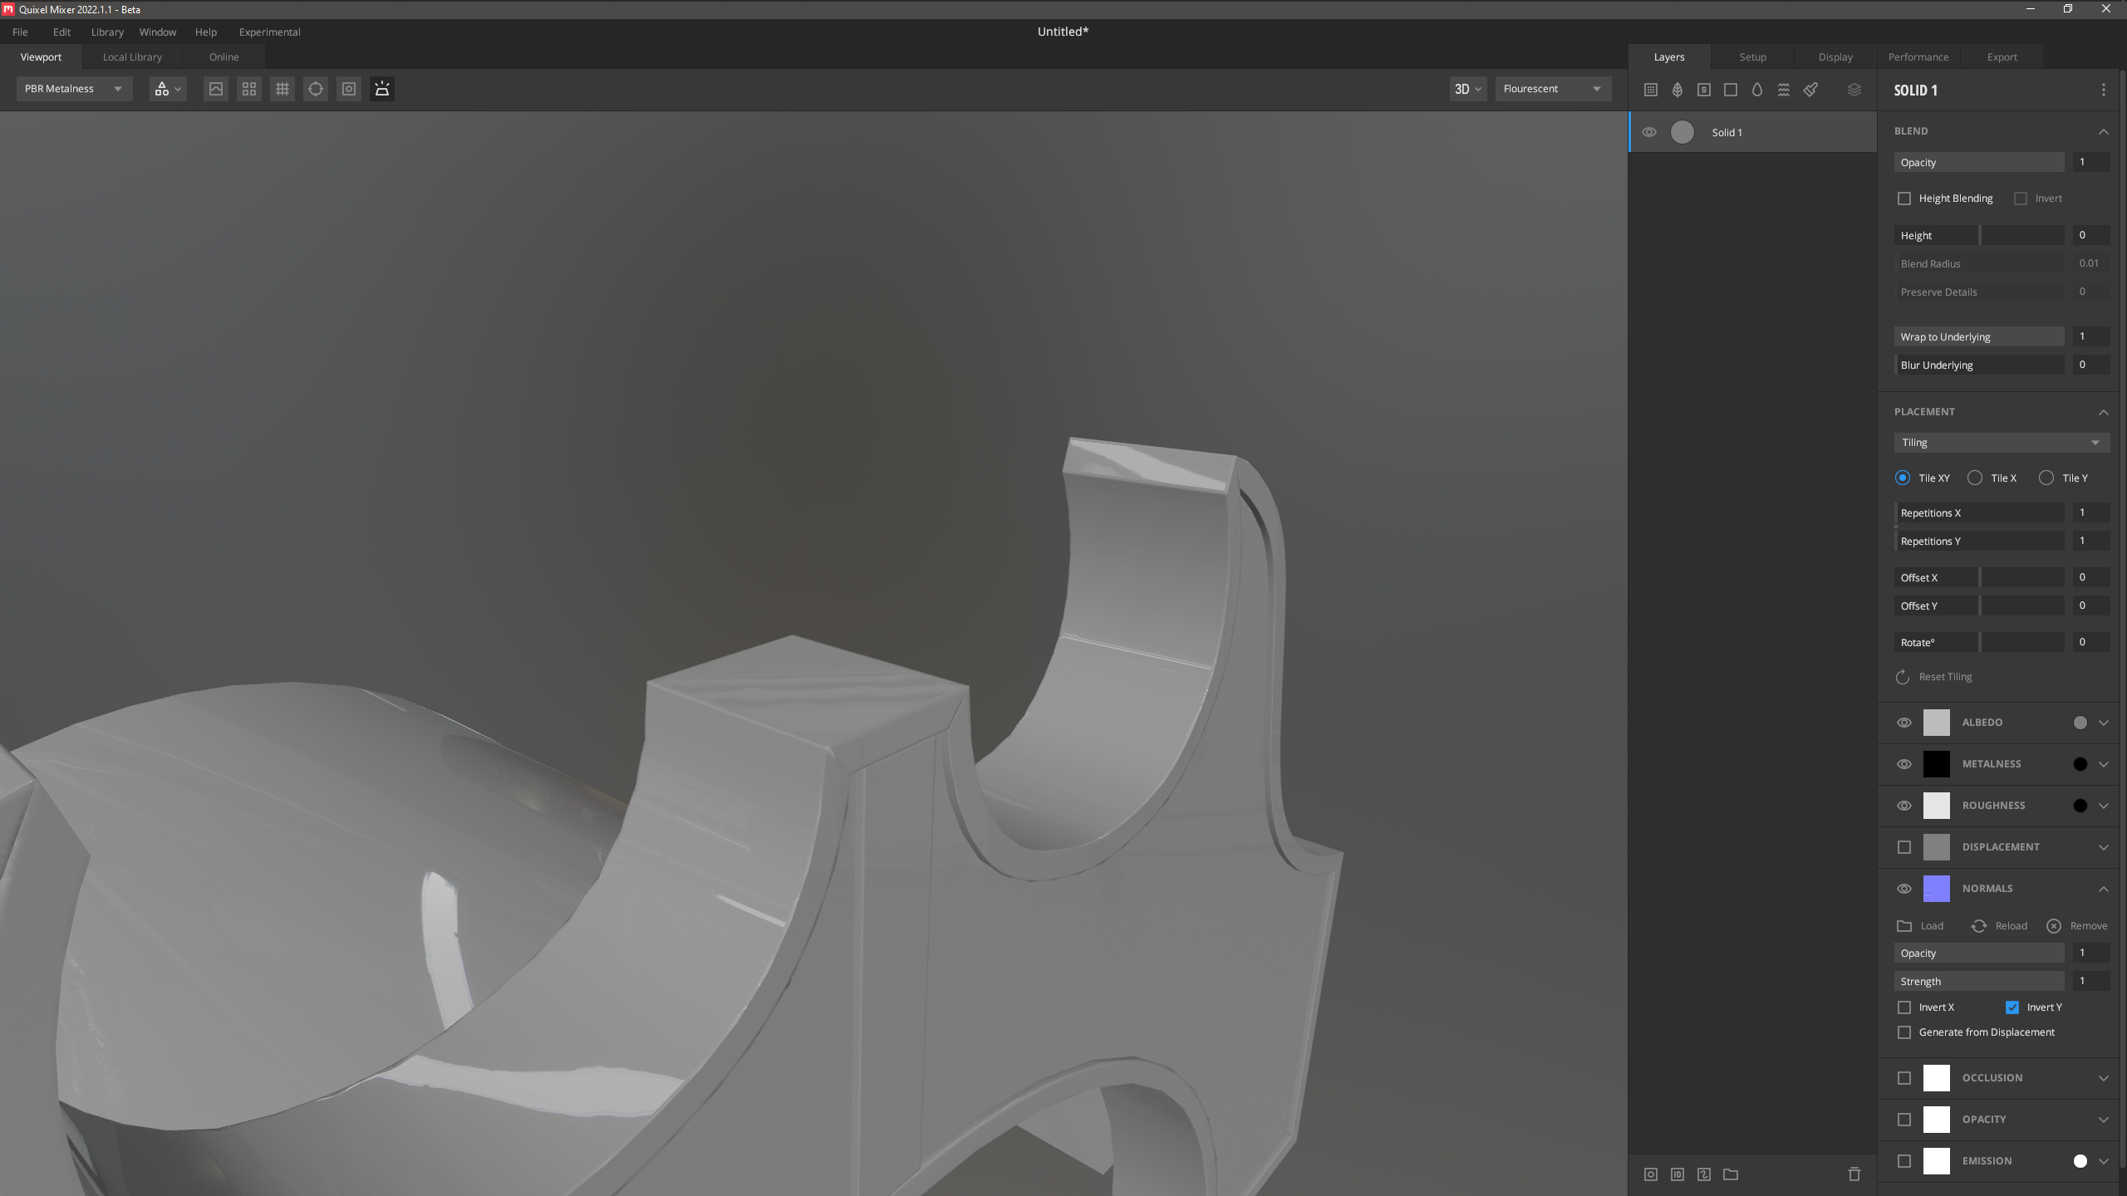Image resolution: width=2127 pixels, height=1196 pixels.
Task: Click the landscape image icon in viewport toolbar
Action: tap(216, 89)
